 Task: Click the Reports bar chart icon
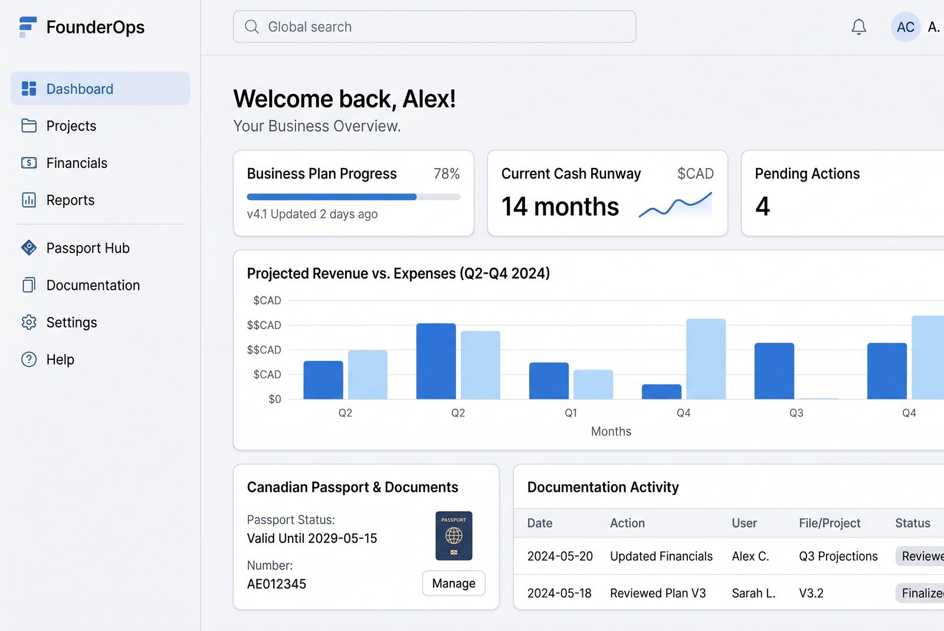(29, 200)
